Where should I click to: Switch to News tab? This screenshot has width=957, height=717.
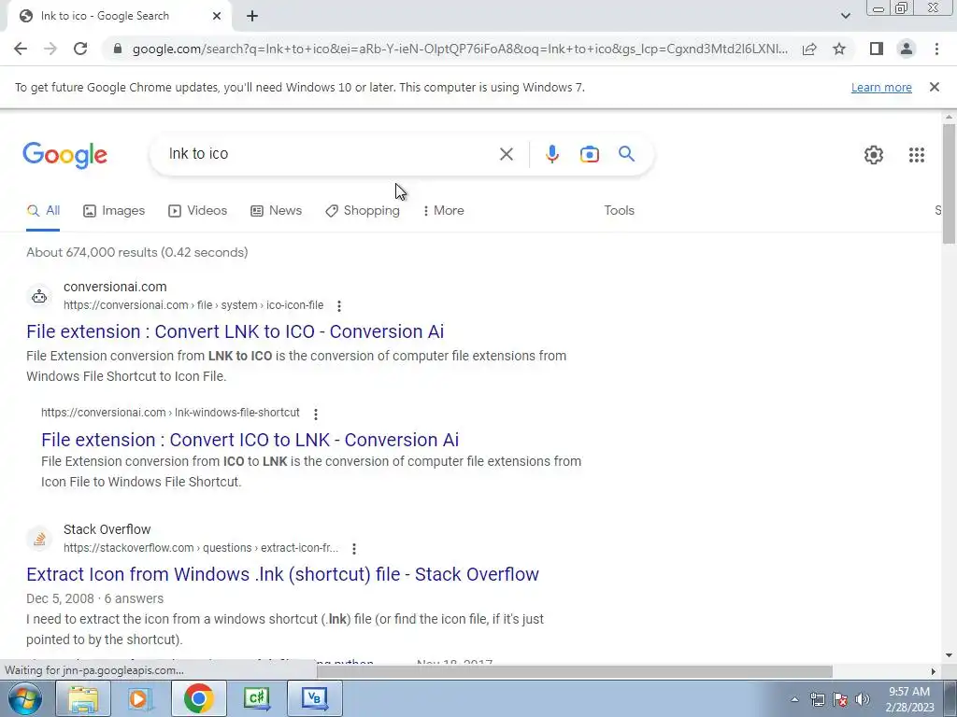(276, 211)
